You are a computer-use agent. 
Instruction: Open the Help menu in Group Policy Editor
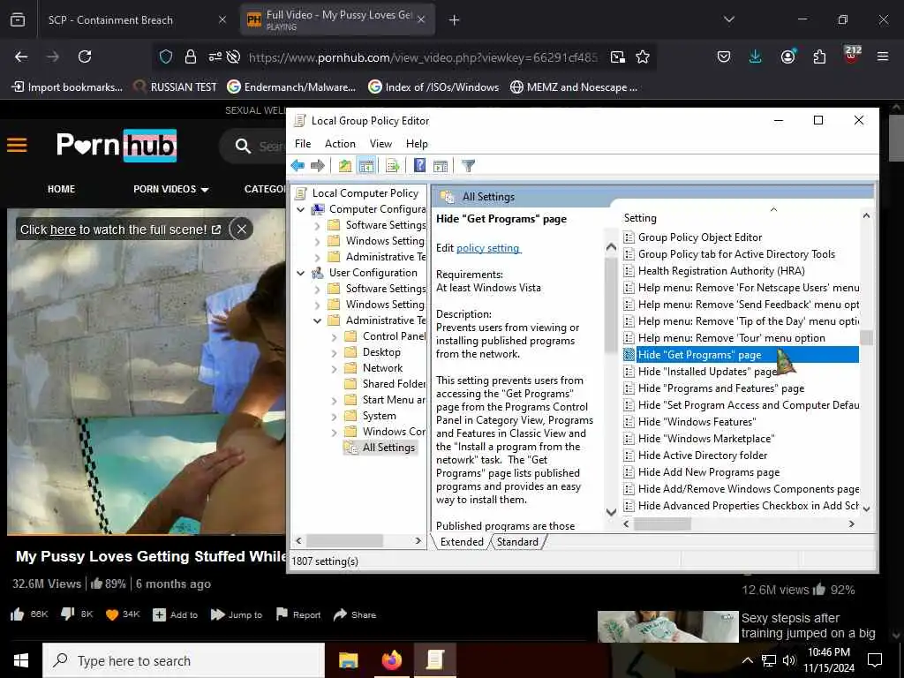pos(417,144)
